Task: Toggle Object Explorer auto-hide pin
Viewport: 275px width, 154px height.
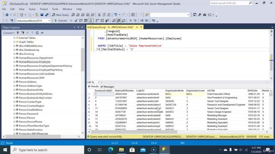Action: 78,27
